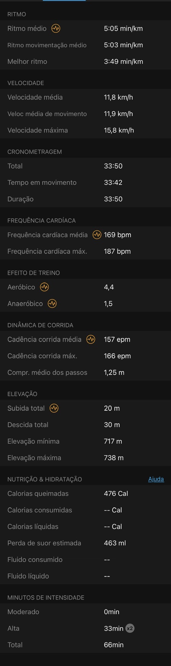Tap the Frequência cardíaca máx. row
Viewport: 171px width, 666px height.
[85, 251]
